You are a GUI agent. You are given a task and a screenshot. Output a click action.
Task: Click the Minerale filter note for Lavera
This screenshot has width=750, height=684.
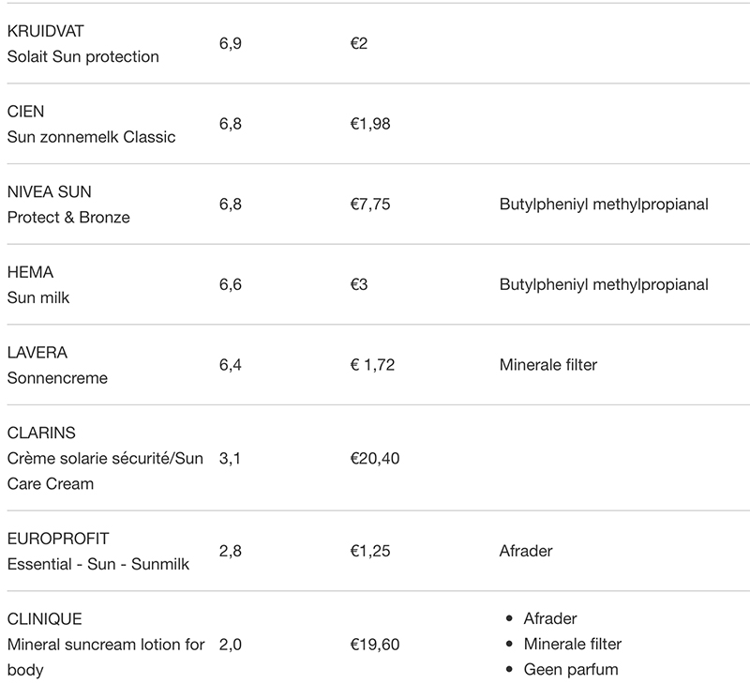click(548, 365)
